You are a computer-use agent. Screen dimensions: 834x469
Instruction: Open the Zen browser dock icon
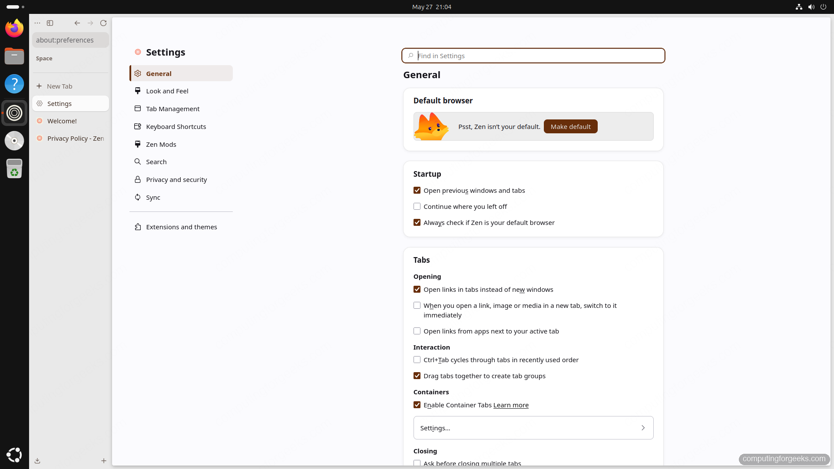point(14,113)
